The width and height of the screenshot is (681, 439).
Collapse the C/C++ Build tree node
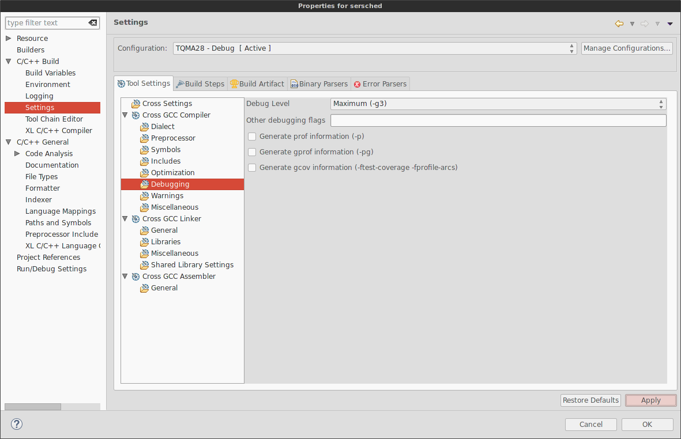point(8,62)
